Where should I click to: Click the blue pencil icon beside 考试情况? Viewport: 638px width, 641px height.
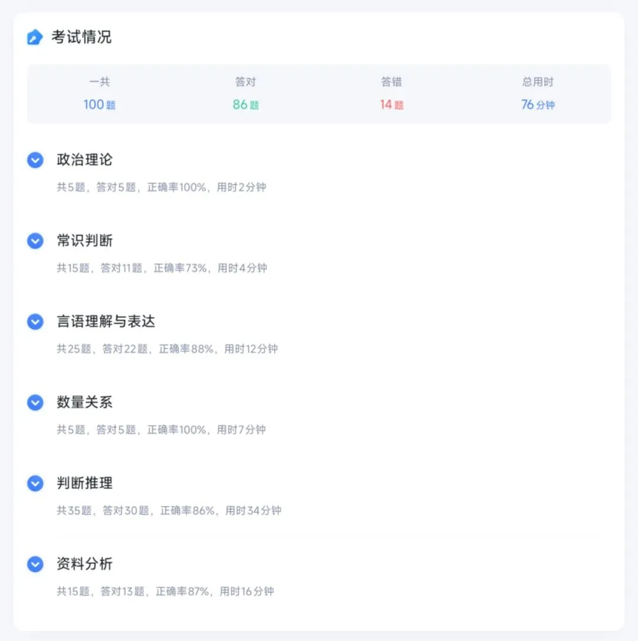[x=35, y=37]
